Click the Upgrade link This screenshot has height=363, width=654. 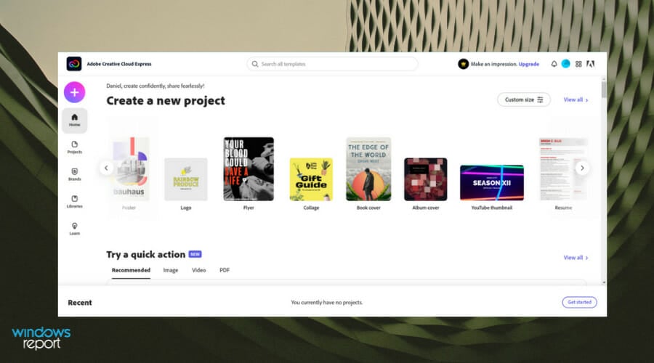[529, 64]
